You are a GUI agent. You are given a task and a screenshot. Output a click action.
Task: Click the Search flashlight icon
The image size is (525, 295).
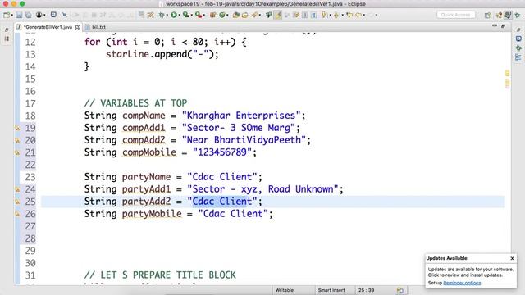point(255,15)
